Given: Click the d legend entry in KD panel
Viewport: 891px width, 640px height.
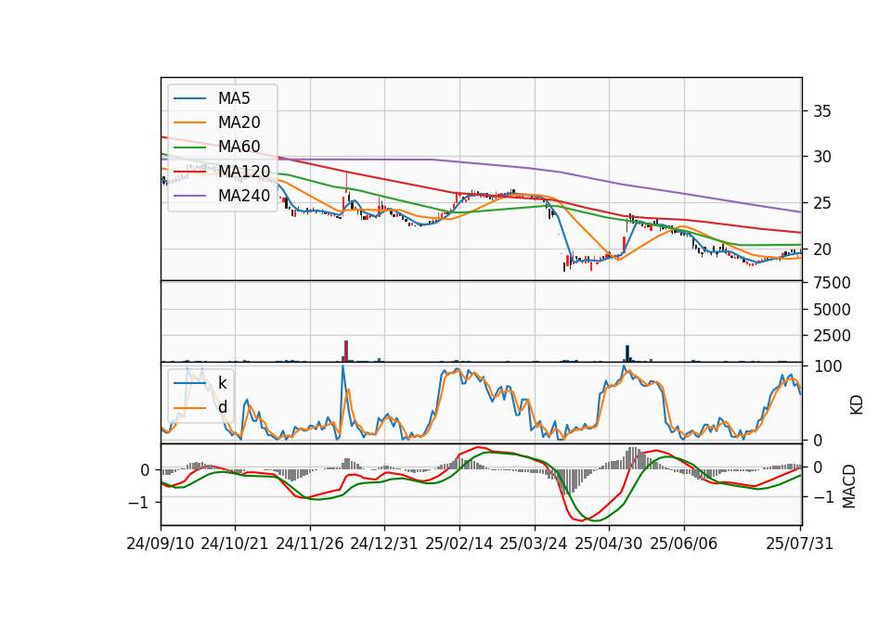Looking at the screenshot, I should coord(222,407).
